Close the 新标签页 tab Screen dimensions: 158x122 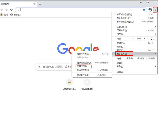point(34,4)
